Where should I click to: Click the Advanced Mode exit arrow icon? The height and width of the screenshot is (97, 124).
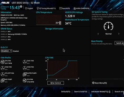point(109,92)
